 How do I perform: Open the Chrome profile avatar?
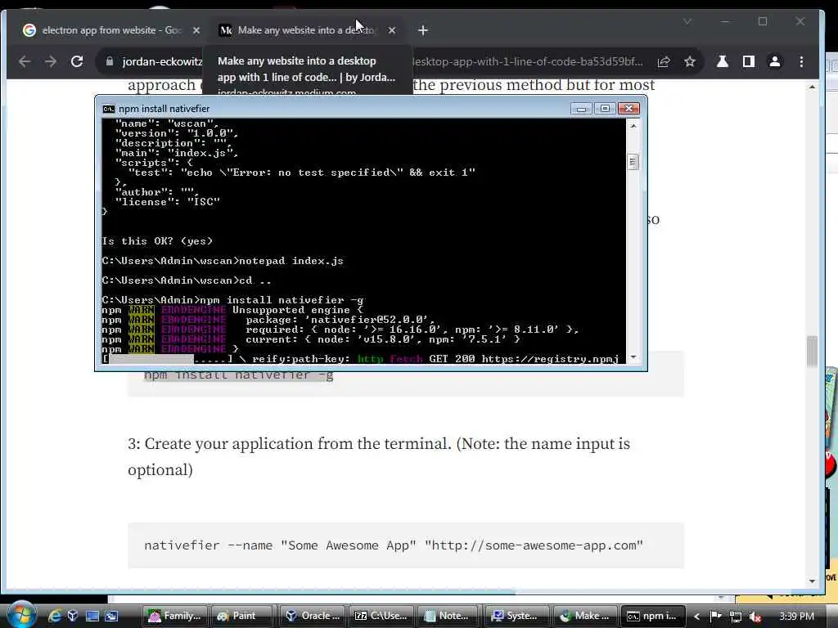775,61
